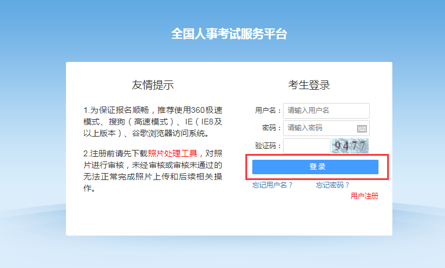Viewport: 445px width, 268px height.
Task: Click the 友情提示 heading
Action: (x=153, y=85)
